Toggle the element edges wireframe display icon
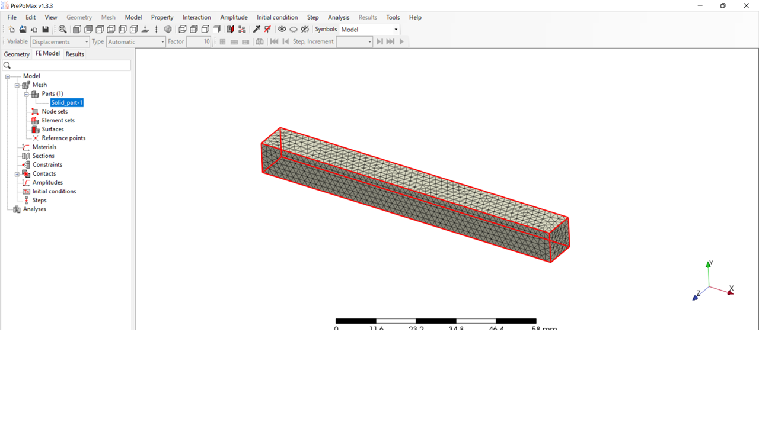 coord(183,29)
